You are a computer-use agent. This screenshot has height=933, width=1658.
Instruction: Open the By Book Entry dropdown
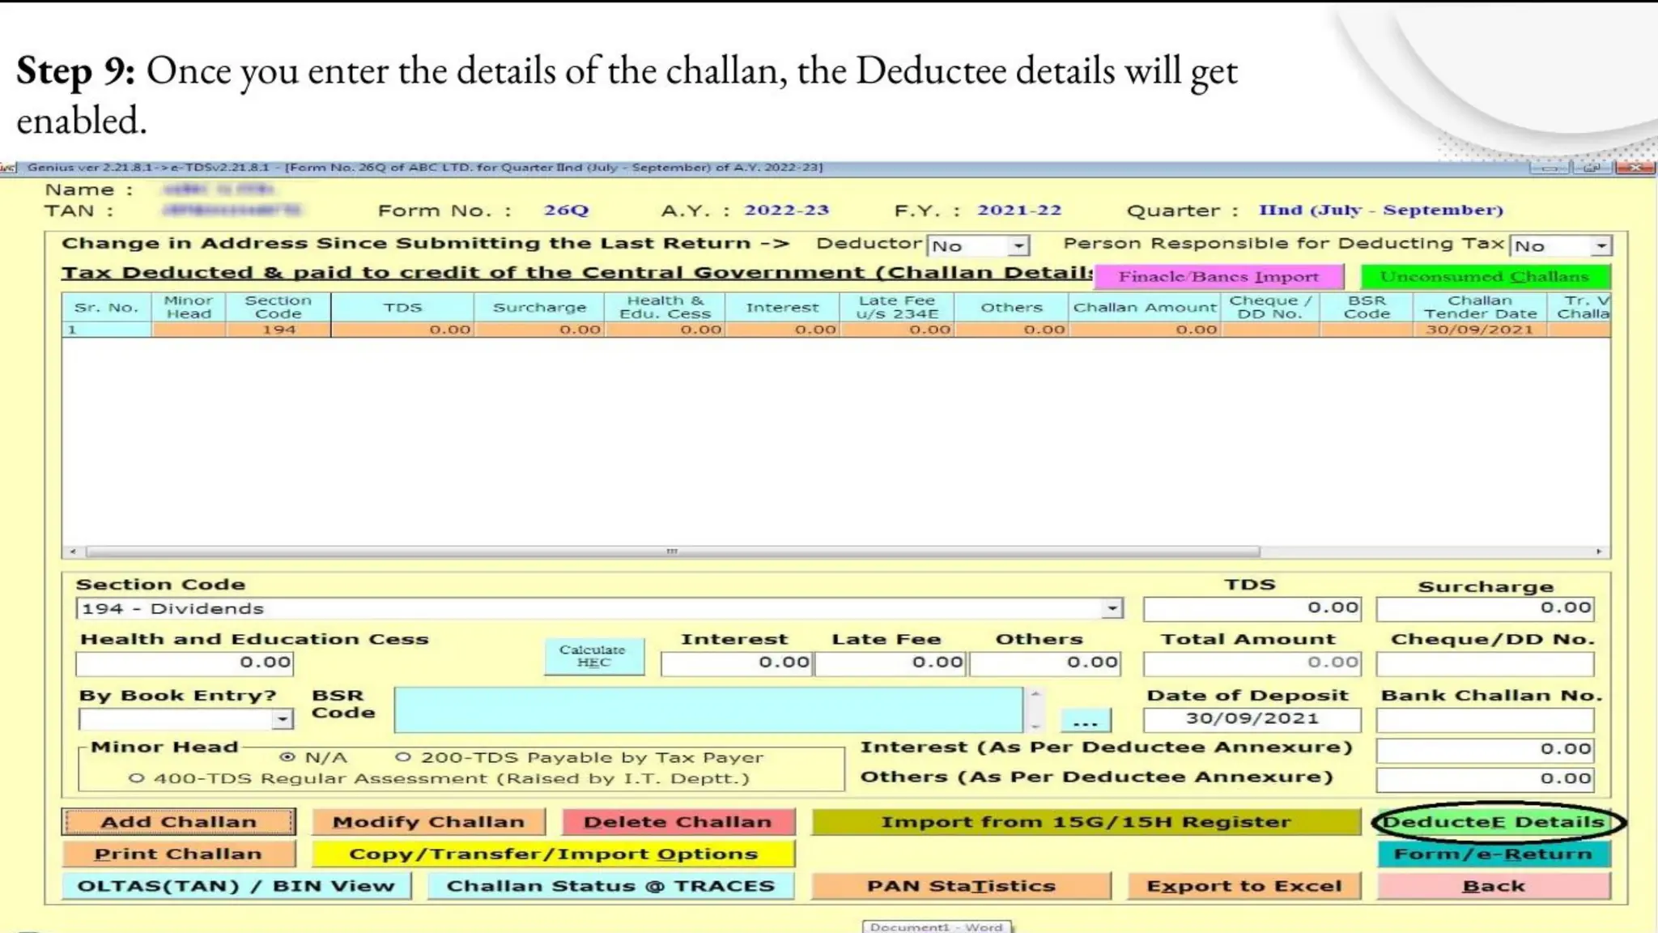(x=282, y=719)
